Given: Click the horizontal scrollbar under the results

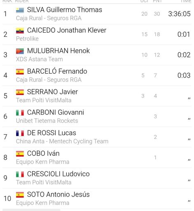Looking at the screenshot, I should [x=31, y=210].
